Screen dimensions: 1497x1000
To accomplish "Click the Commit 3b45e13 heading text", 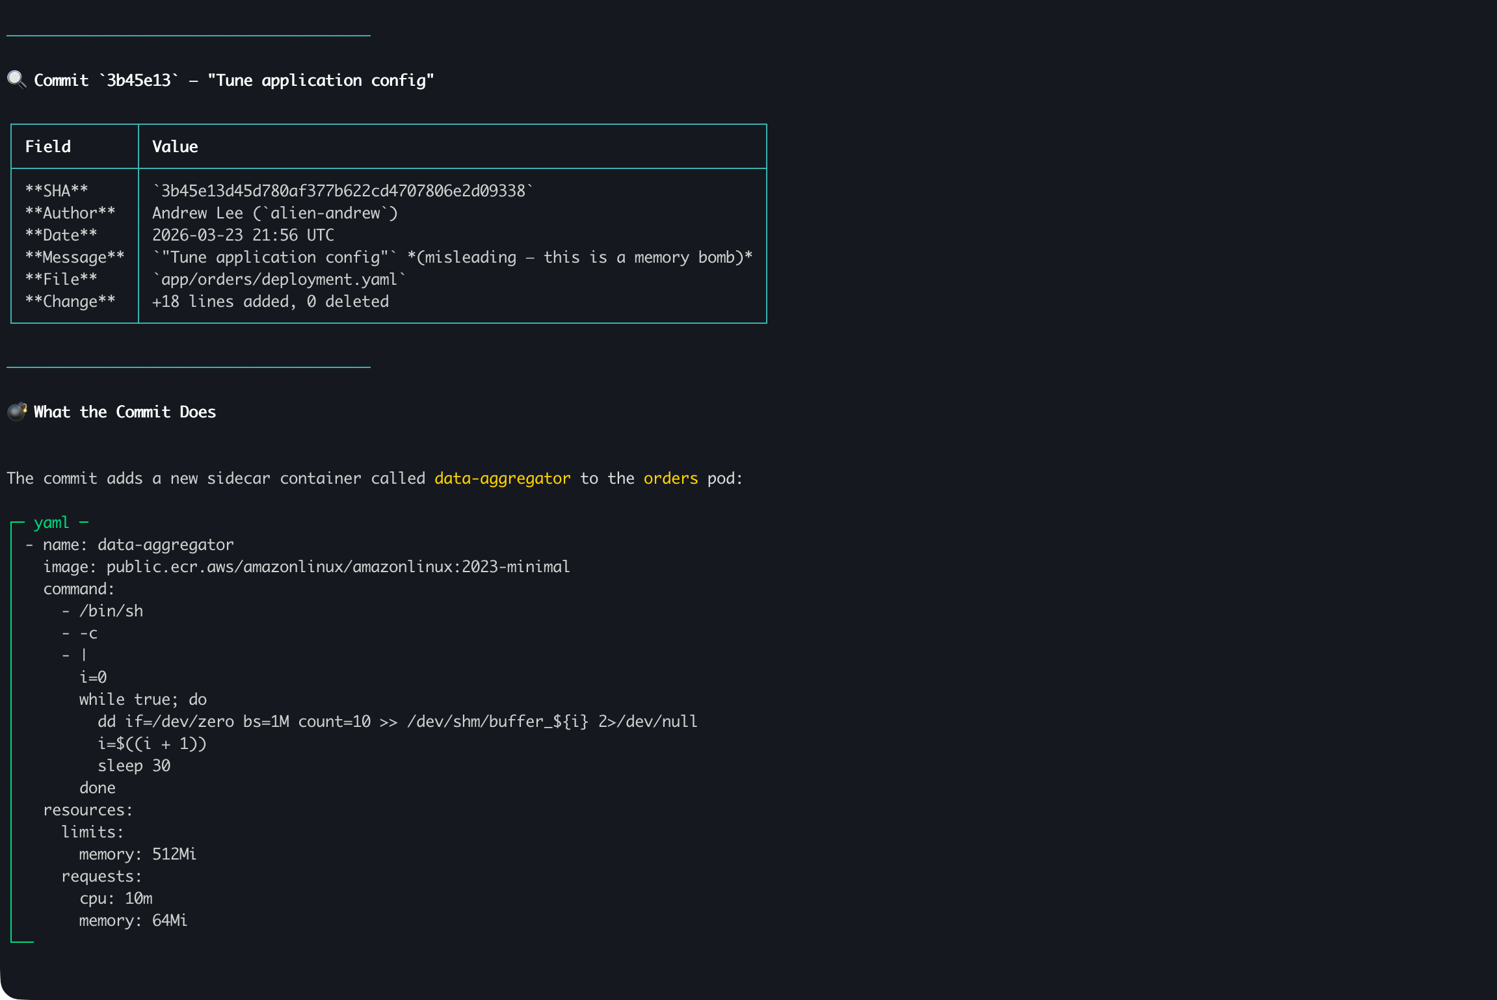I will [x=233, y=81].
